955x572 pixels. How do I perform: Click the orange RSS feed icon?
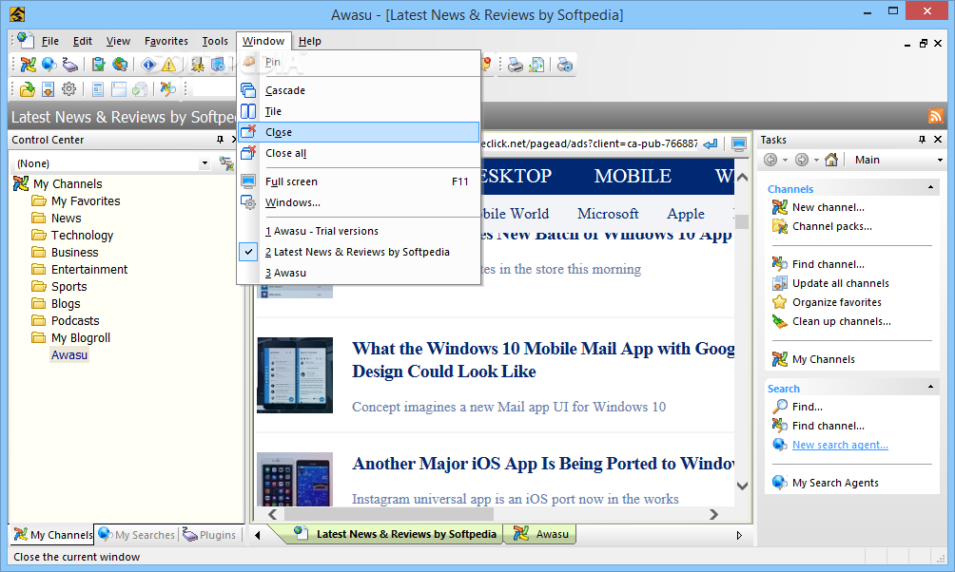936,116
